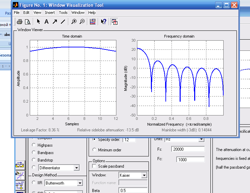Activate the Insert Text tool
Image resolution: width=250 pixels, height=193 pixels.
46,22
